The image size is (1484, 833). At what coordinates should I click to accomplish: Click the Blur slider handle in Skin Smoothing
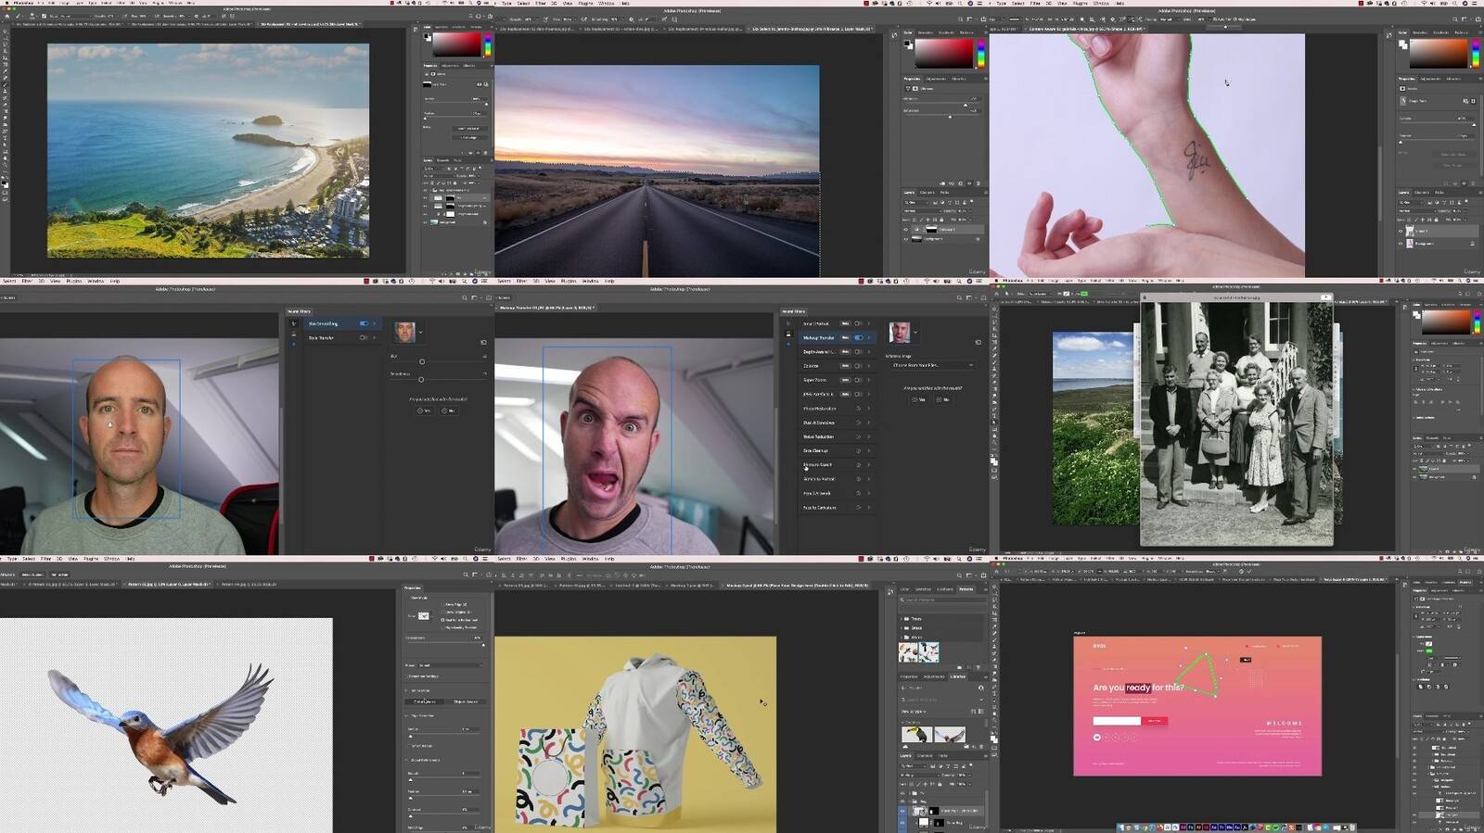click(422, 362)
